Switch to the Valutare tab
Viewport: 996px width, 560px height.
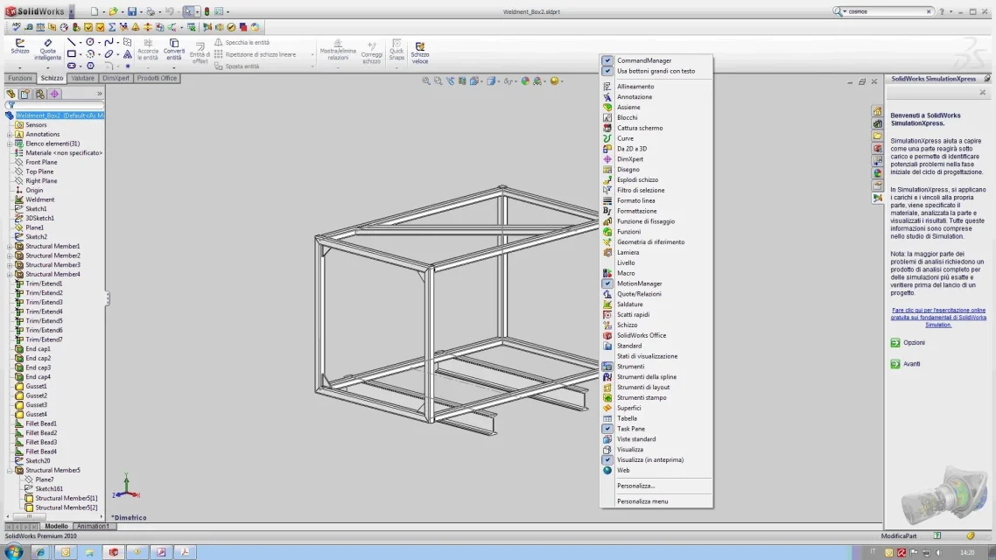pyautogui.click(x=82, y=78)
